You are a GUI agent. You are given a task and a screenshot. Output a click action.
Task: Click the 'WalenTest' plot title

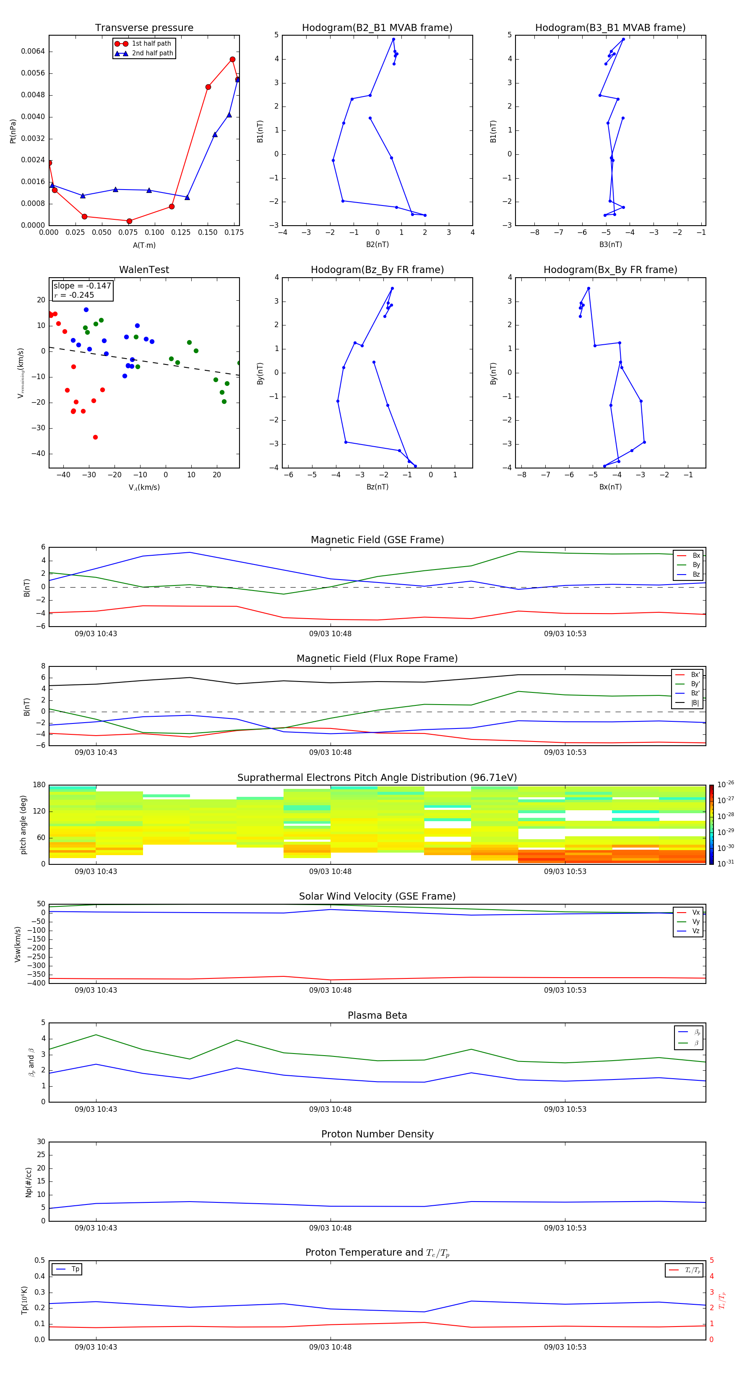point(144,270)
